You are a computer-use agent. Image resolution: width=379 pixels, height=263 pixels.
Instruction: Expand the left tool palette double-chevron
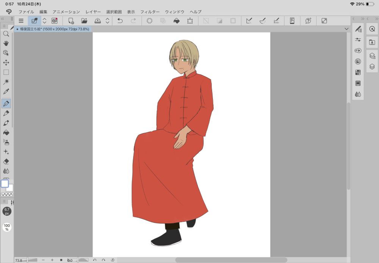[3, 18]
